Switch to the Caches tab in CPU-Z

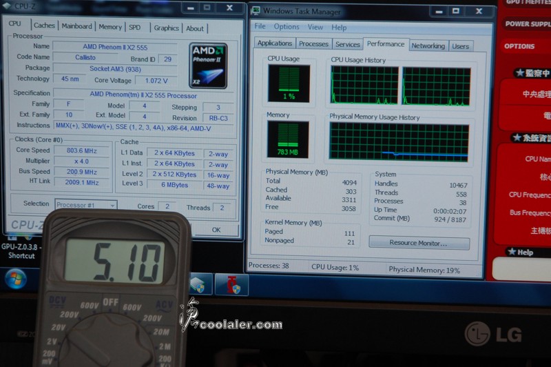coord(44,26)
